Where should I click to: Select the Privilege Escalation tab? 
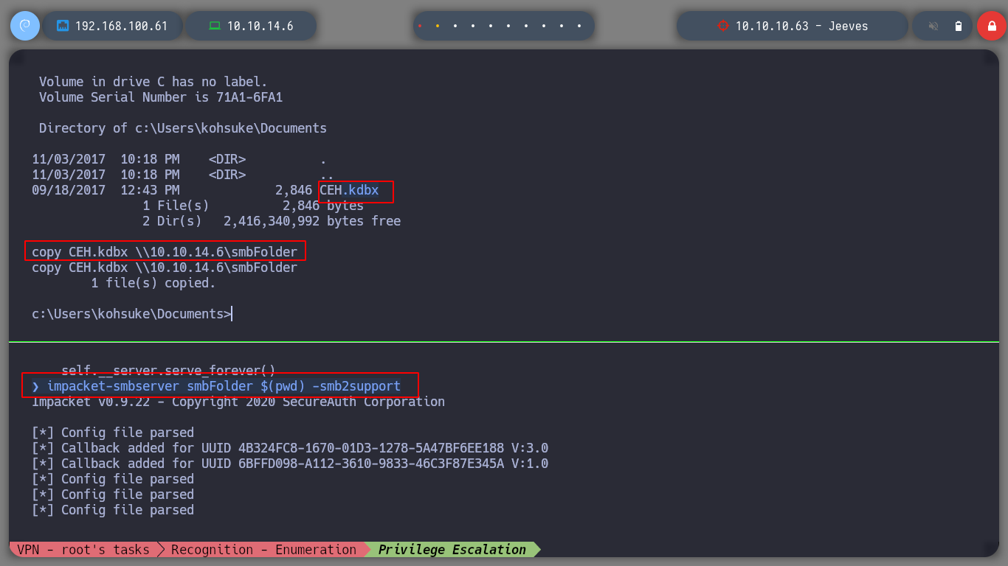pos(452,550)
